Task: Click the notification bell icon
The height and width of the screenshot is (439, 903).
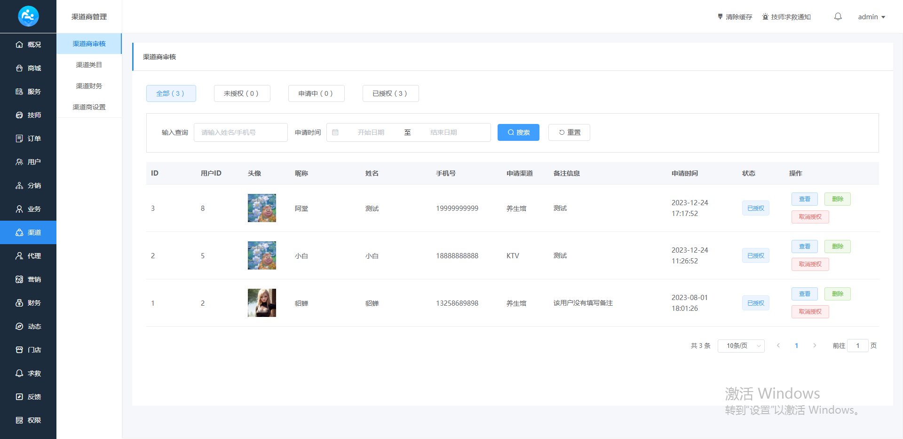Action: click(838, 16)
